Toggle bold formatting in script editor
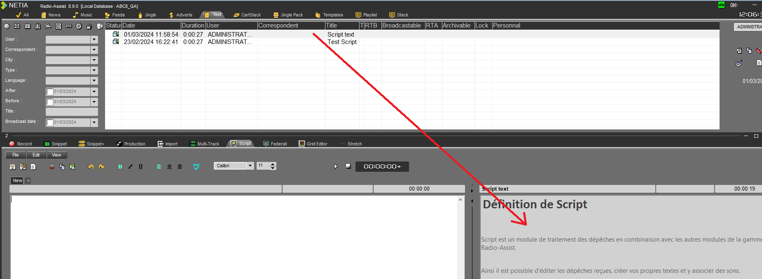The width and height of the screenshot is (762, 279). point(120,166)
